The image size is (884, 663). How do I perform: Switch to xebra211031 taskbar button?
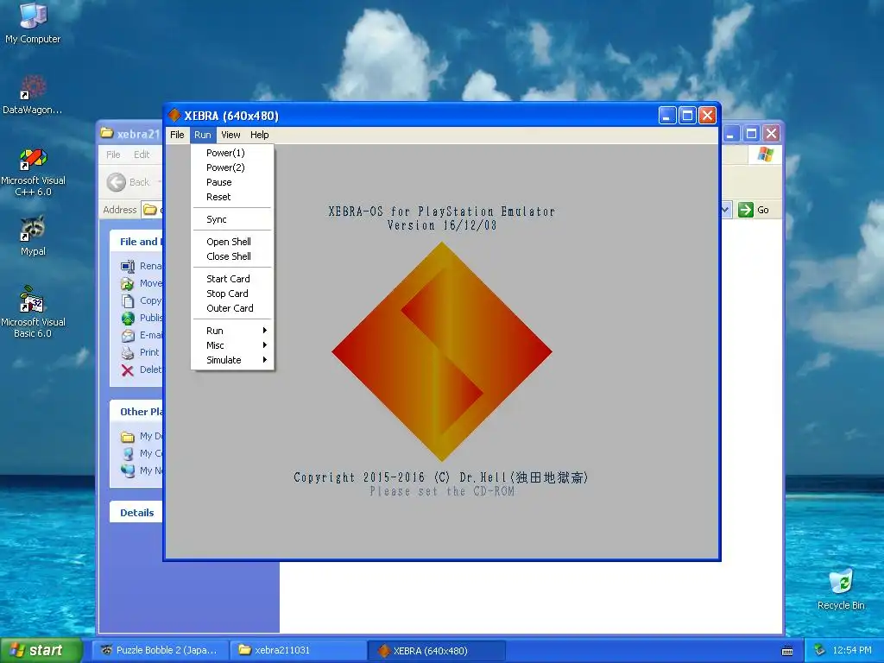click(299, 651)
